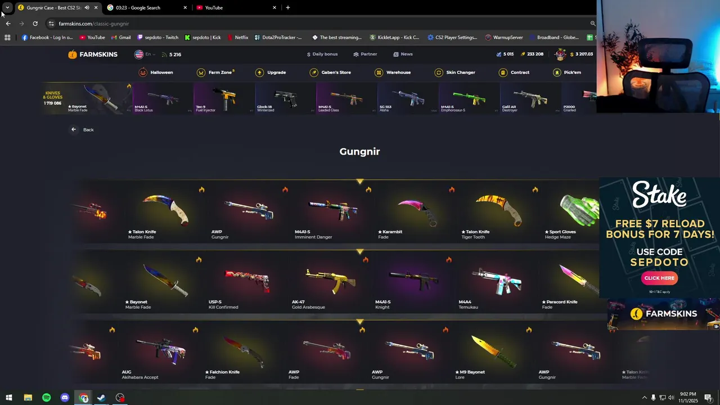Select the Tec-9 Fuel Injector live drop
Screen dimensions: 720x405
click(x=223, y=98)
